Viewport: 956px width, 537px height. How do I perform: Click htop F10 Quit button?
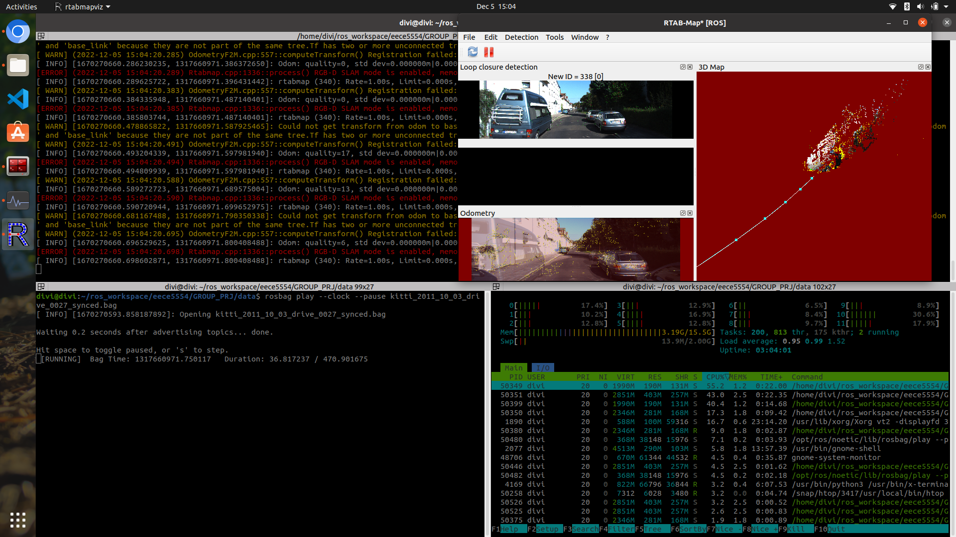(836, 529)
